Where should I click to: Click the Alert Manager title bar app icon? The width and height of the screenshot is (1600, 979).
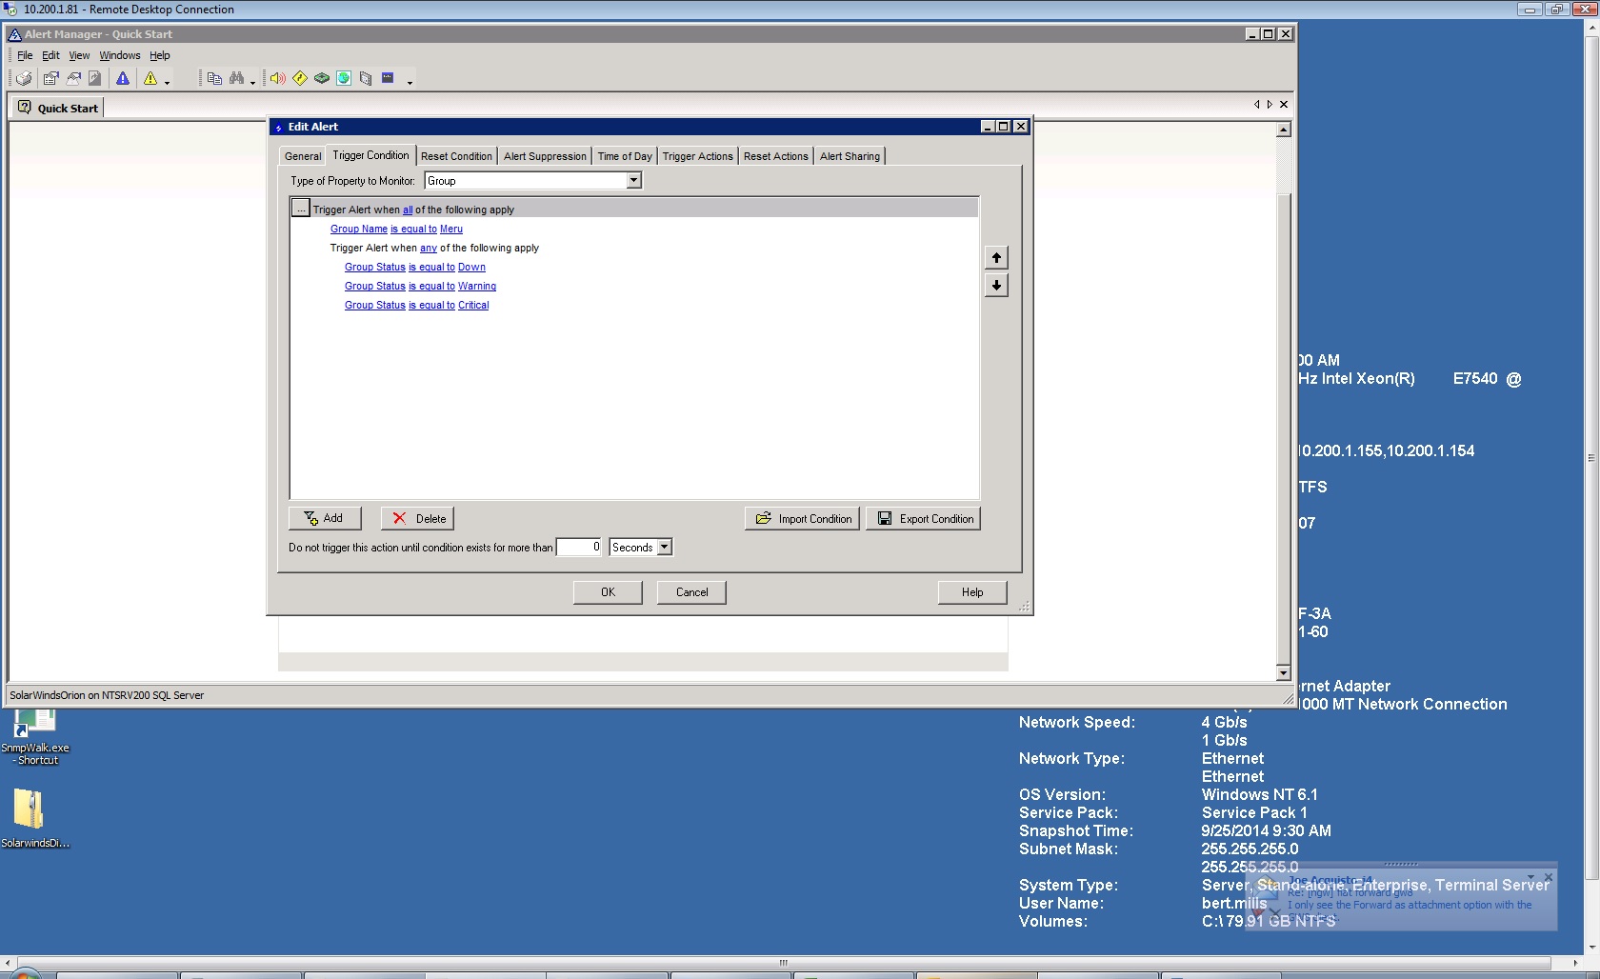[15, 34]
